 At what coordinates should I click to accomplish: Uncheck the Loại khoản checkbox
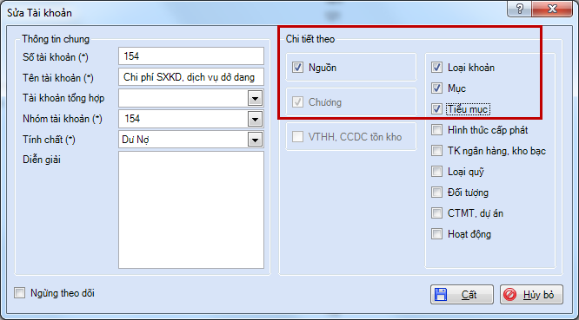click(436, 68)
